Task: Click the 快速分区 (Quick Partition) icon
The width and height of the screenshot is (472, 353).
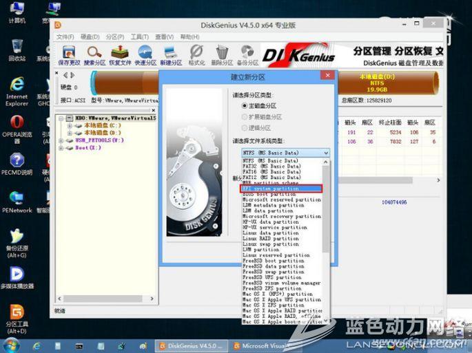Action: [x=145, y=53]
